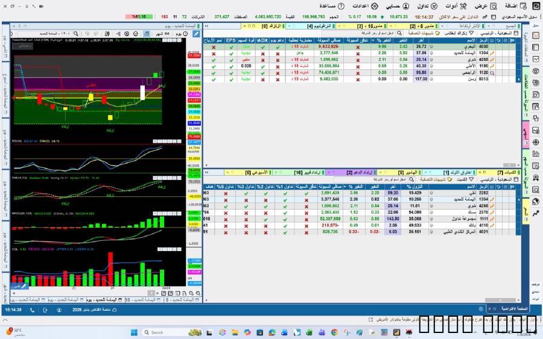Open the إعدادات settings gear
The image size is (543, 339).
click(374, 5)
